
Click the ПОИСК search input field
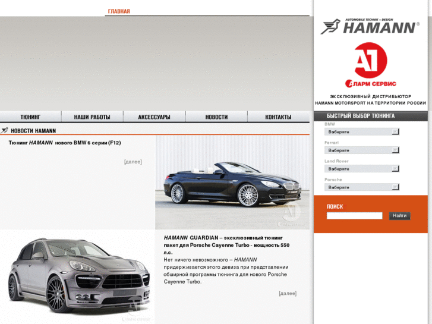pos(355,216)
